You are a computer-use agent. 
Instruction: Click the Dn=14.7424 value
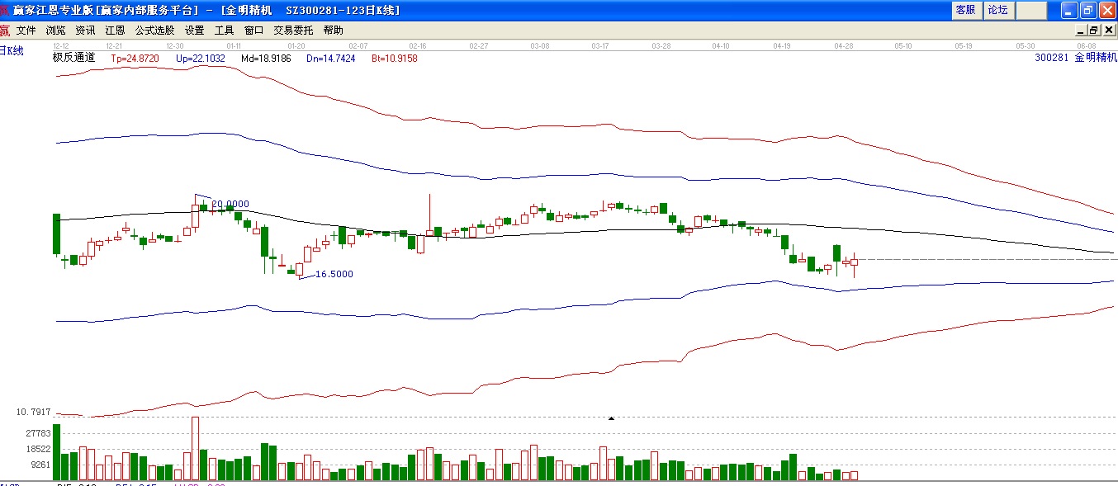(330, 59)
